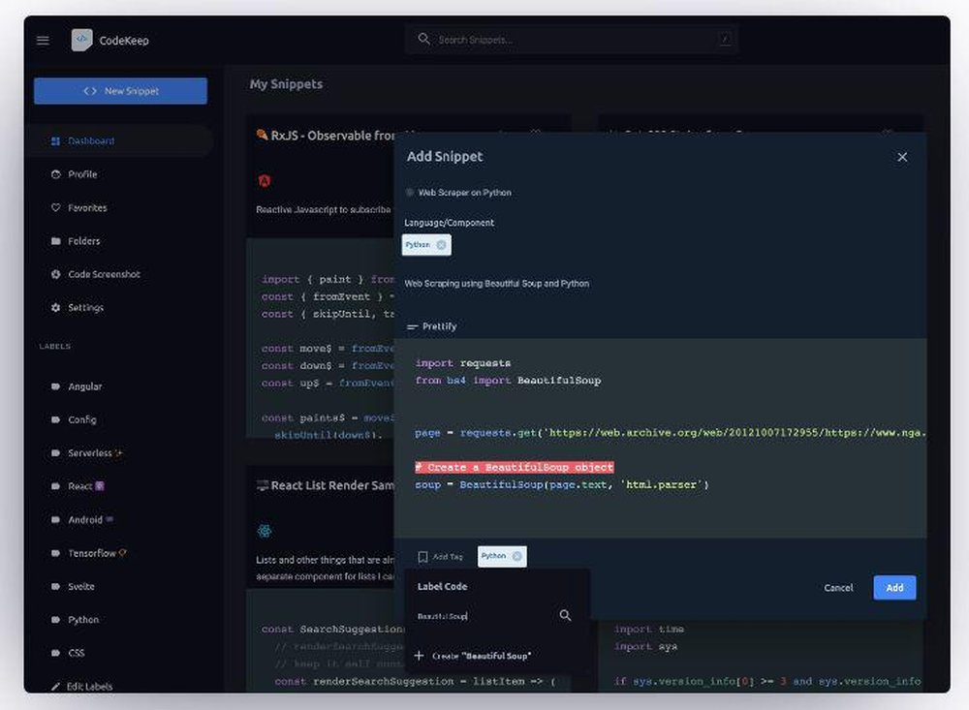Click the New Snippet button

[120, 91]
